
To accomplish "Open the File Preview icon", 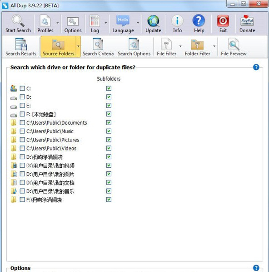I will [234, 44].
